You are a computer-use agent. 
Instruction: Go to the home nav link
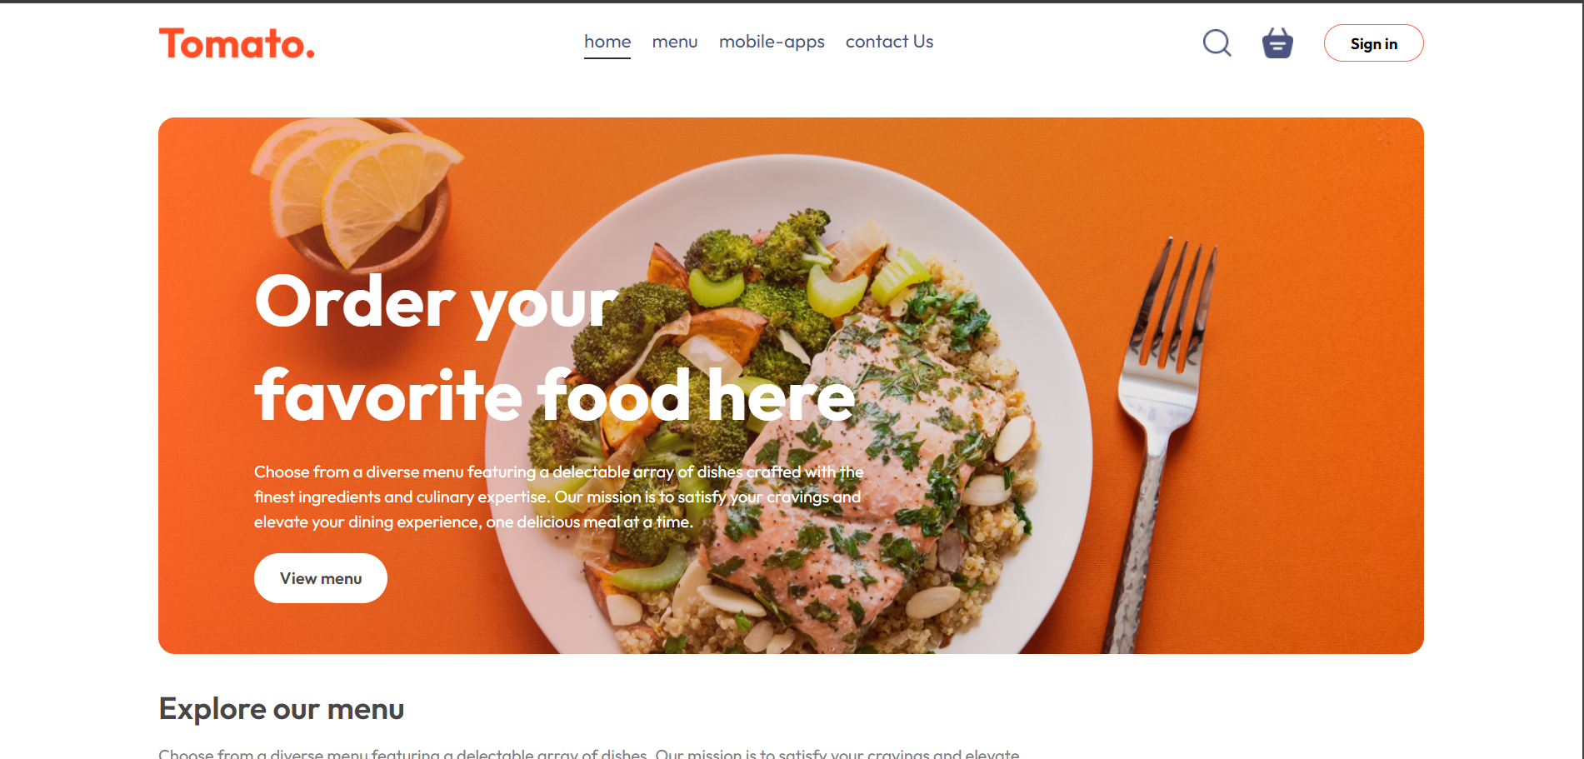pos(607,42)
